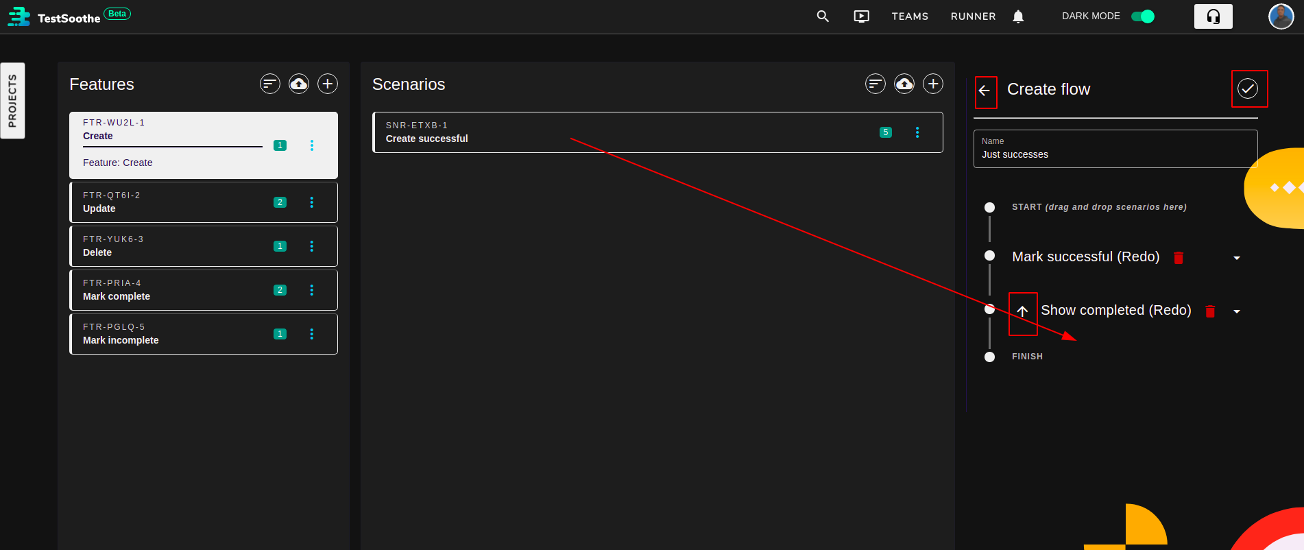Expand Mark successful (Redo) step dropdown
The height and width of the screenshot is (550, 1304).
coord(1237,258)
